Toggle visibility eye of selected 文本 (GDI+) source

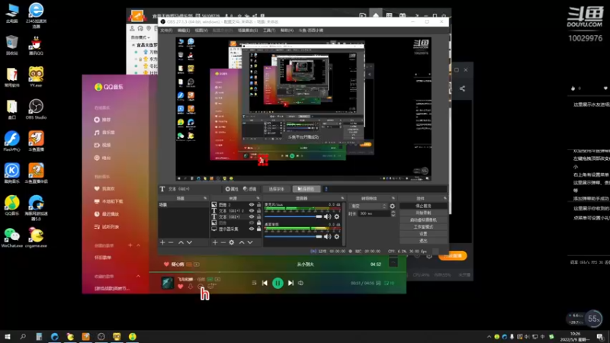pos(252,216)
